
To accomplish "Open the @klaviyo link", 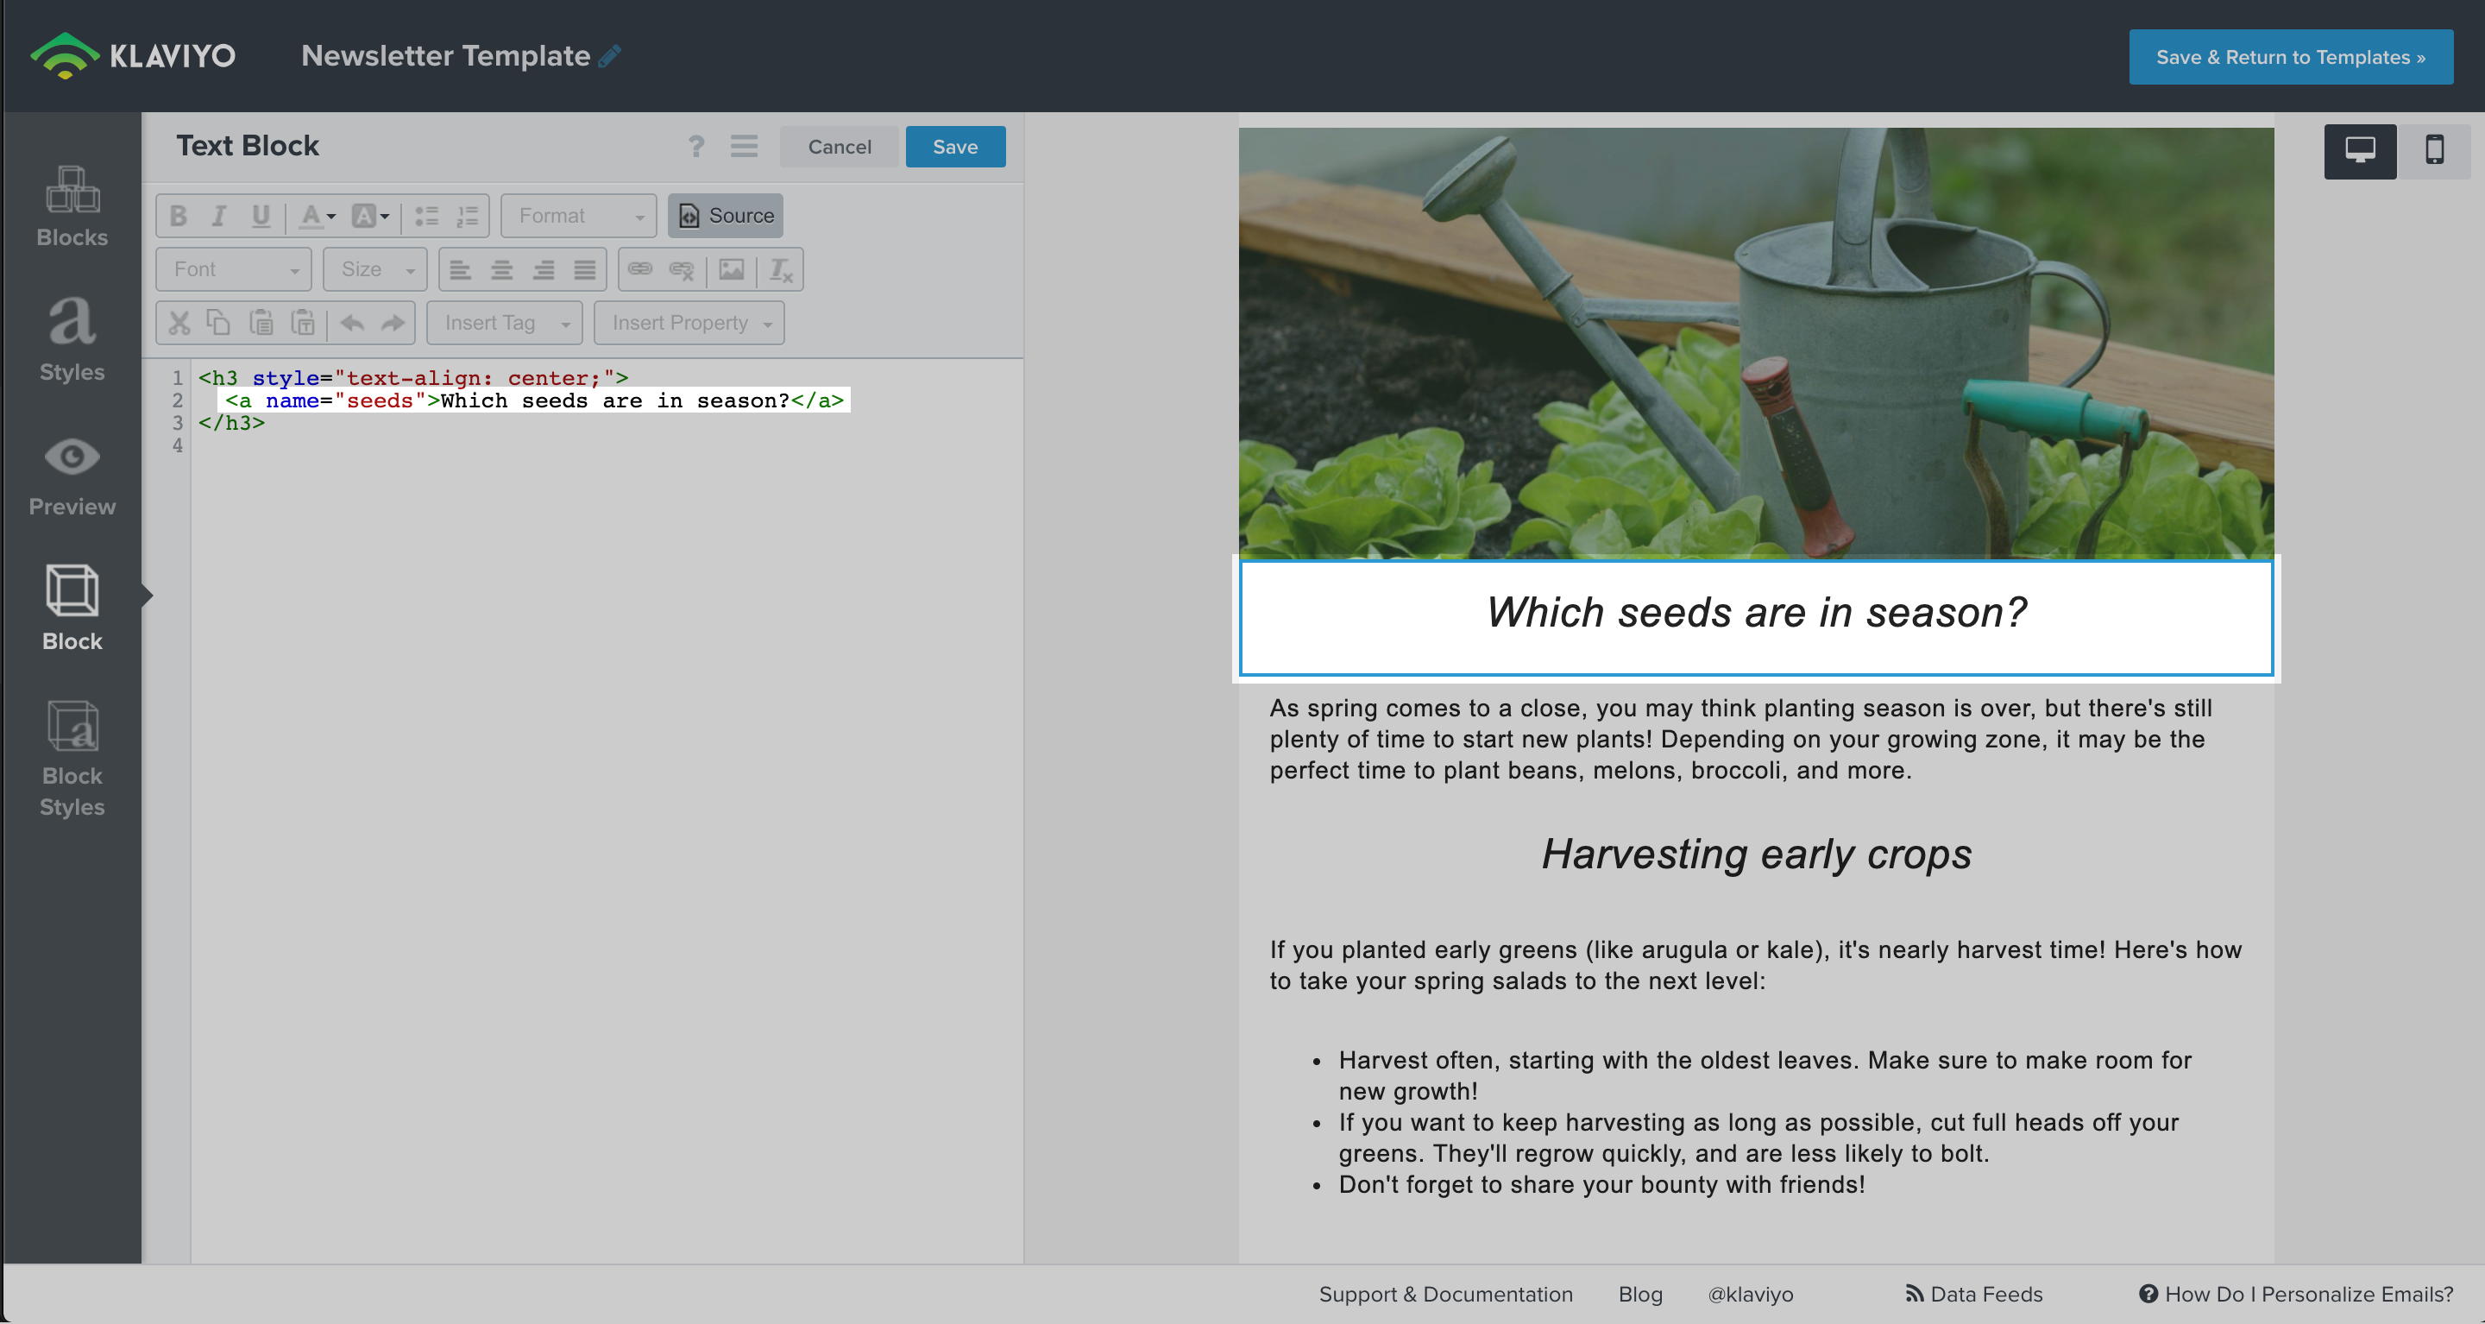I will 1750,1294.
